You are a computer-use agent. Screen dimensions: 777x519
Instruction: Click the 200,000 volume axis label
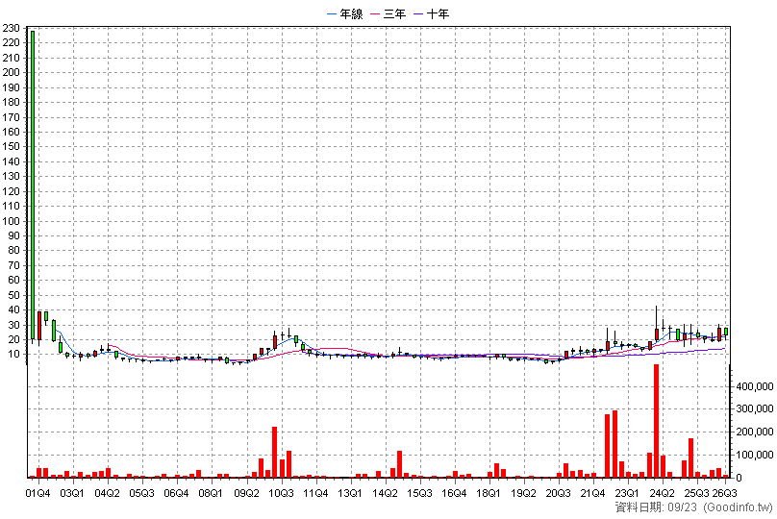point(755,432)
